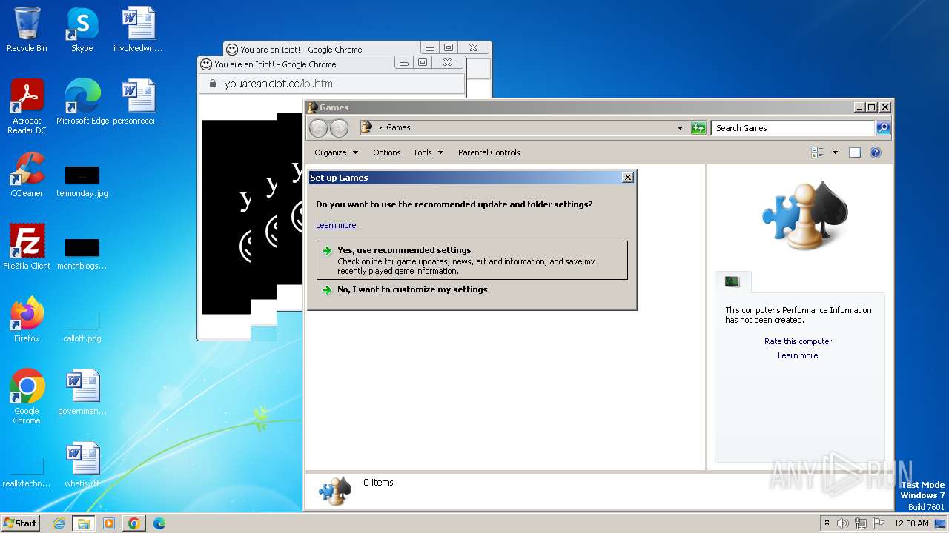Click the 12:38 AM taskbar clock
The image size is (949, 533).
click(x=911, y=523)
